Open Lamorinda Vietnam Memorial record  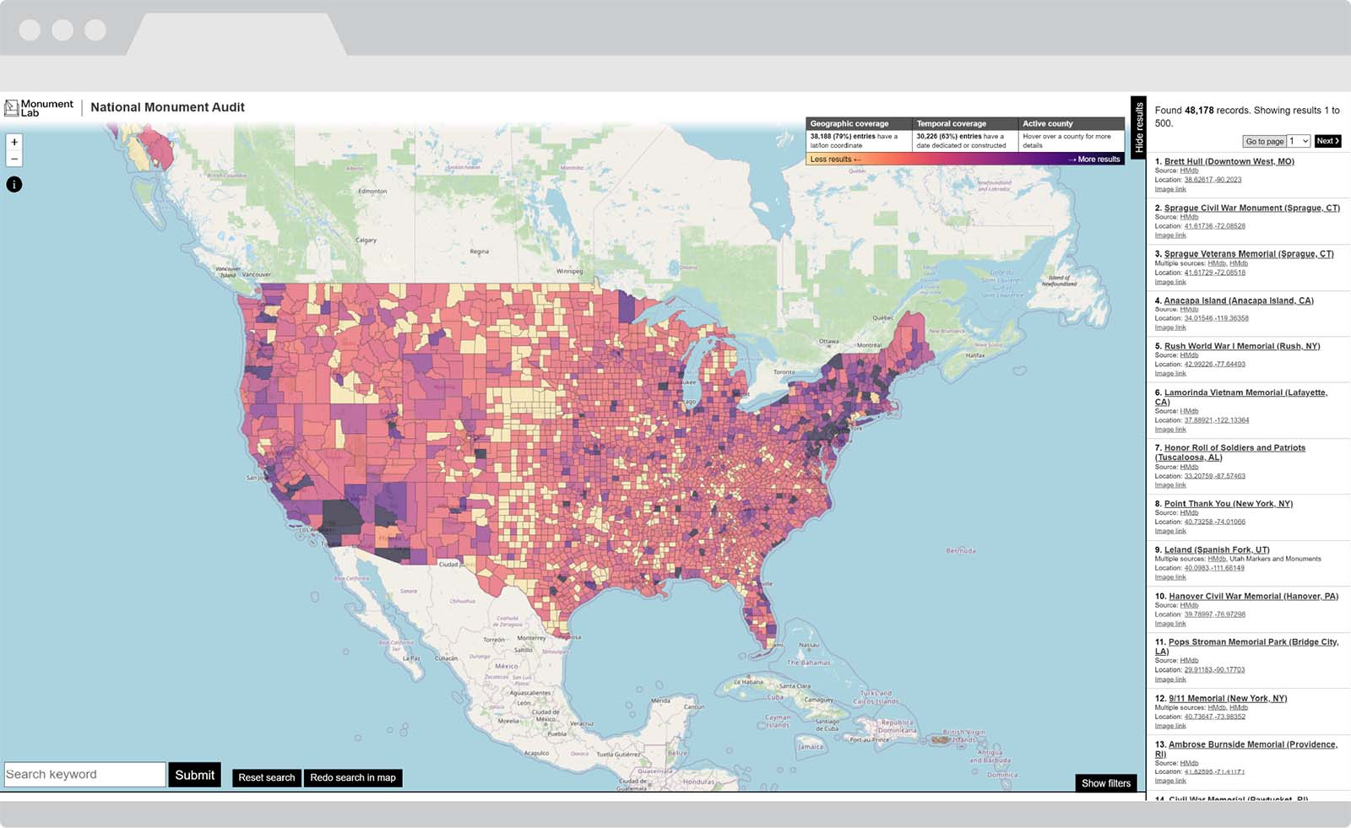click(x=1241, y=397)
